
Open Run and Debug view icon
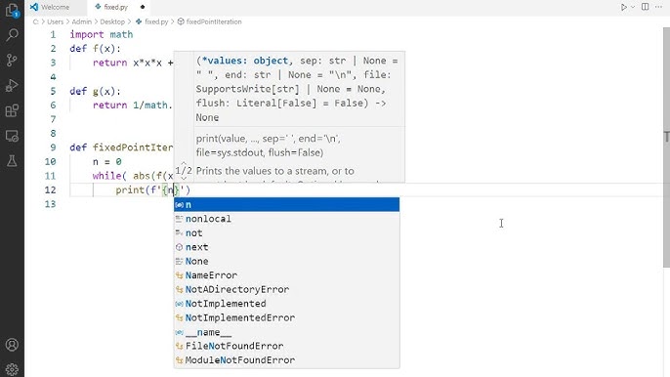click(x=12, y=86)
